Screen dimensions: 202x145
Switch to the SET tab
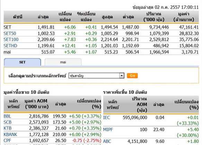(23, 62)
